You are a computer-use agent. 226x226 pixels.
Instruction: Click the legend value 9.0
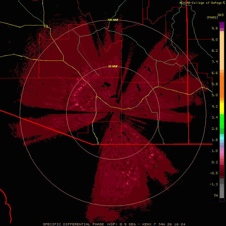tap(215, 39)
